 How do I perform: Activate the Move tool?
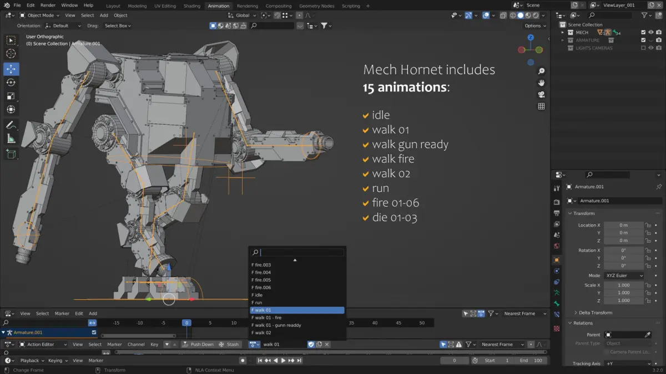(11, 69)
